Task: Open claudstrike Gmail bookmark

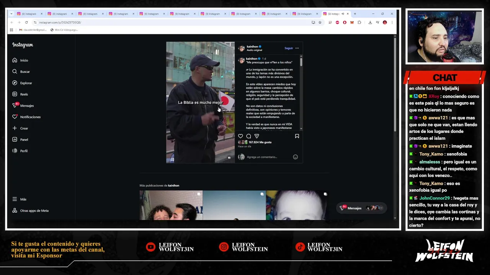Action: click(x=33, y=30)
